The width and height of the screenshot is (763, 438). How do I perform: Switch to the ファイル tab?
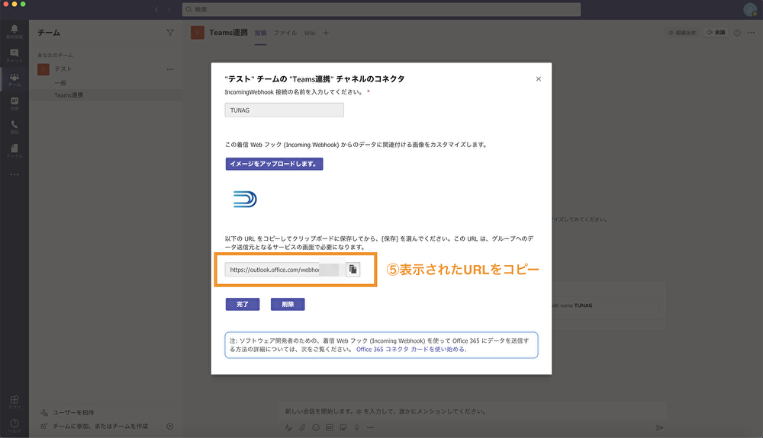(x=285, y=33)
